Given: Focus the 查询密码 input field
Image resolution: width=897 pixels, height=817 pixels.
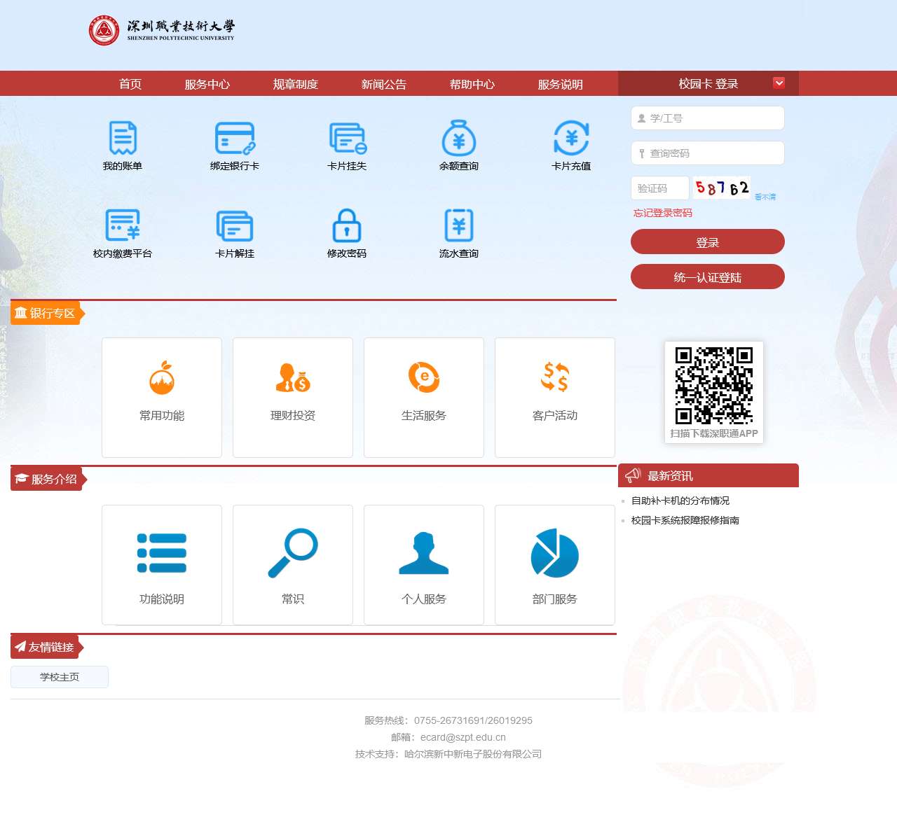Looking at the screenshot, I should pos(708,153).
